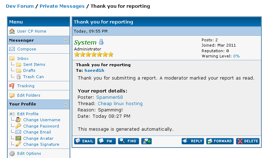The height and width of the screenshot is (158, 268).
Task: Click the Change Username user icon
Action: tap(18, 120)
